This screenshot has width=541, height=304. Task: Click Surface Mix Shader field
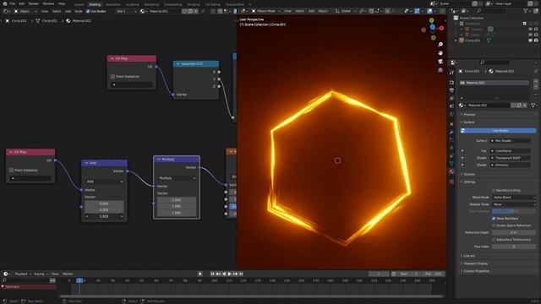[x=511, y=141]
